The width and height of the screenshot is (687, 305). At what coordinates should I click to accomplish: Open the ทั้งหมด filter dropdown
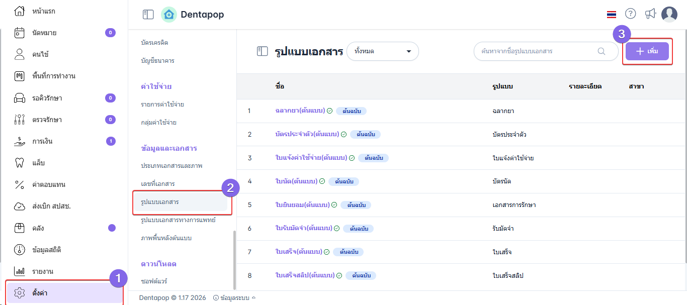tap(383, 51)
